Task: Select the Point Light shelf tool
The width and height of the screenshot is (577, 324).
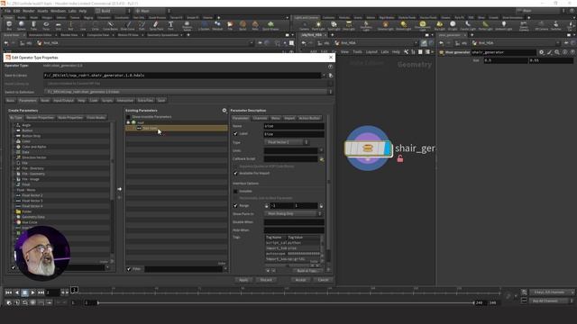Action: 318,25
